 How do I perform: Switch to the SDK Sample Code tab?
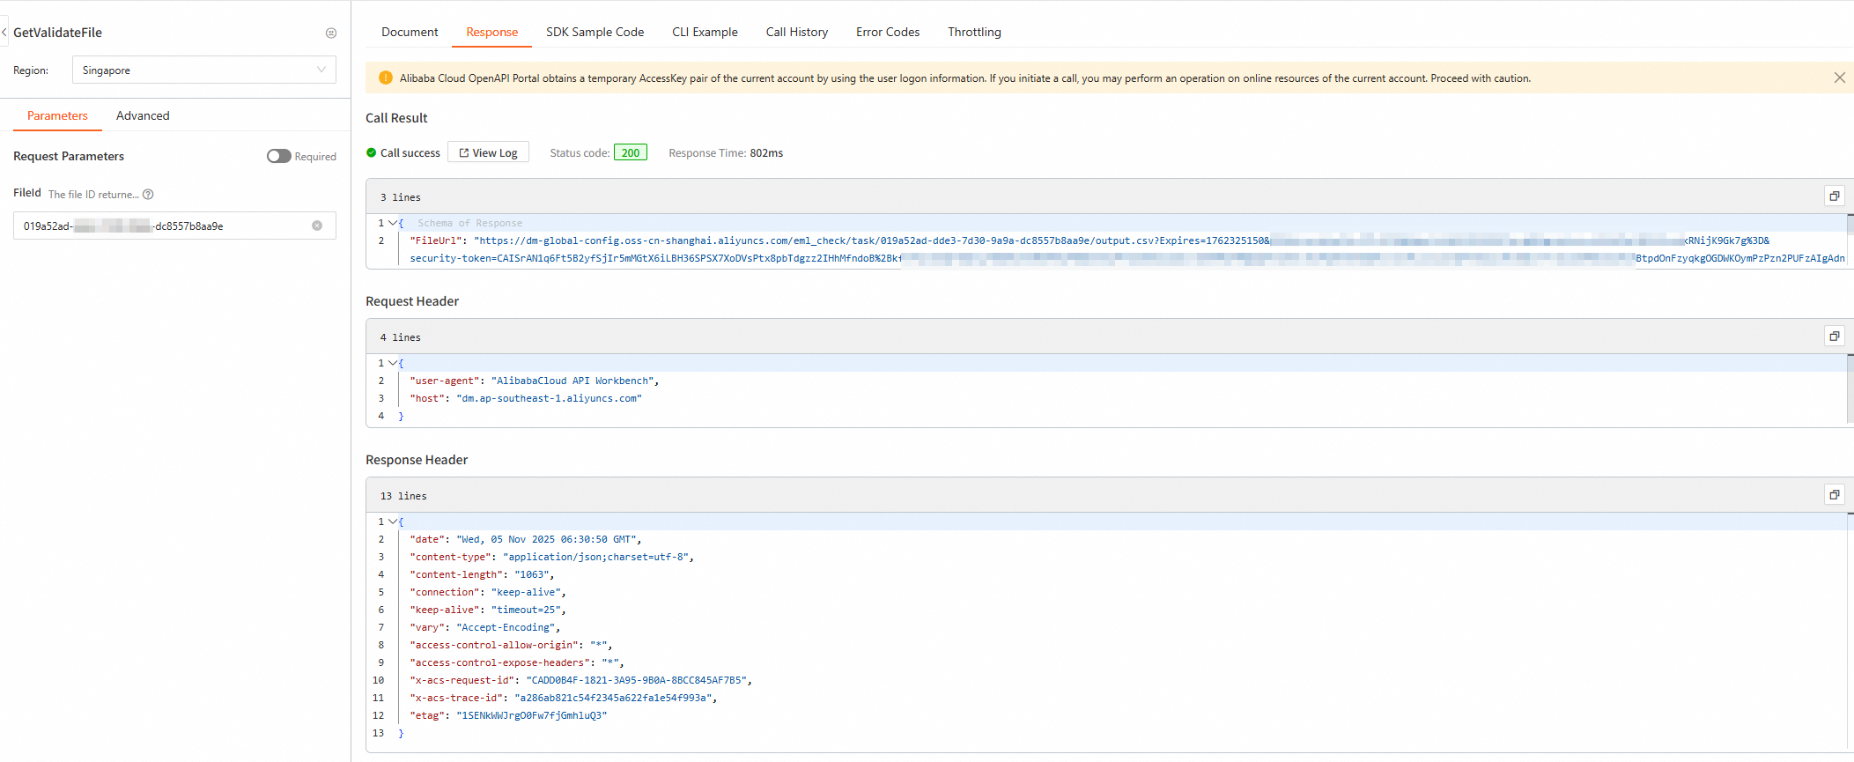(595, 33)
